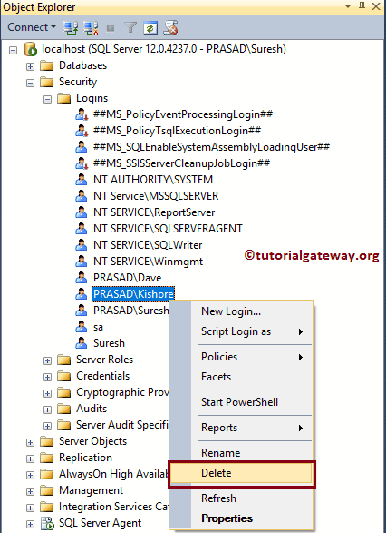
Task: Collapse the Security folder
Action: click(x=30, y=83)
